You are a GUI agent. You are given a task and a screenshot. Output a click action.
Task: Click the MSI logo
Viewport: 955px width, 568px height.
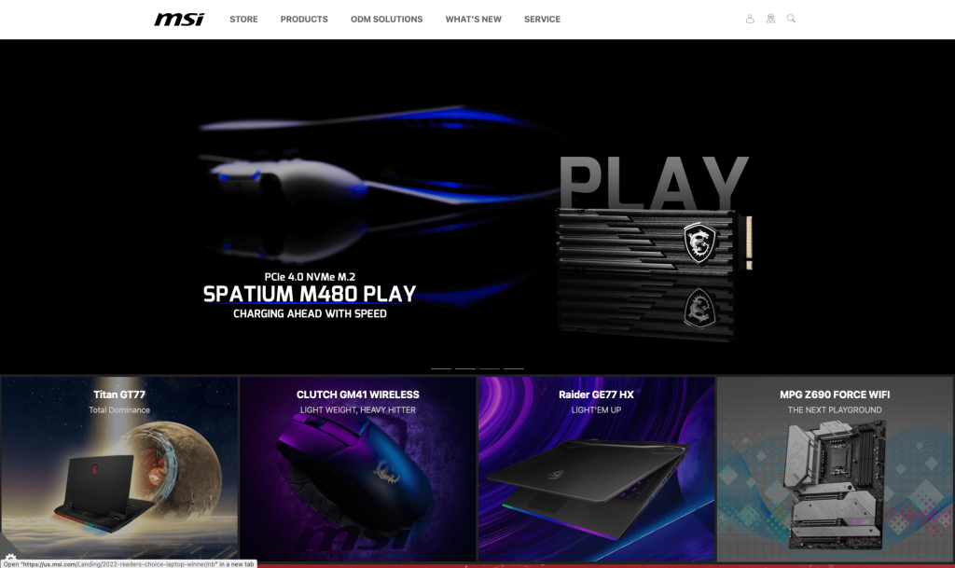[x=179, y=20]
